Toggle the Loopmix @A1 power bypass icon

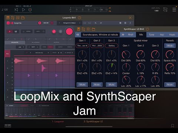click(x=79, y=18)
